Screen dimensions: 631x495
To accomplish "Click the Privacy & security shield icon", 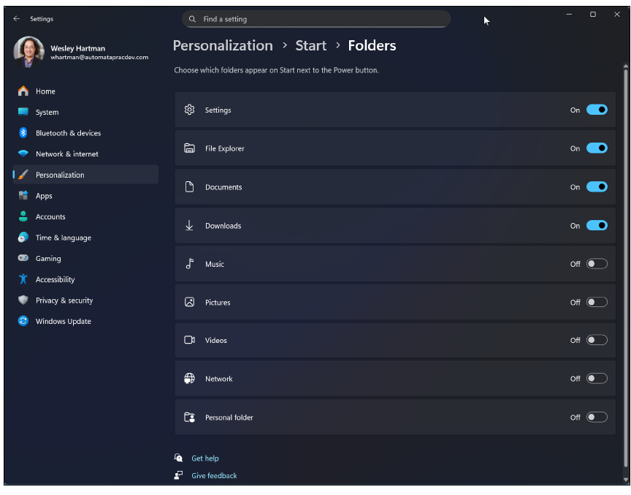I will [x=23, y=301].
